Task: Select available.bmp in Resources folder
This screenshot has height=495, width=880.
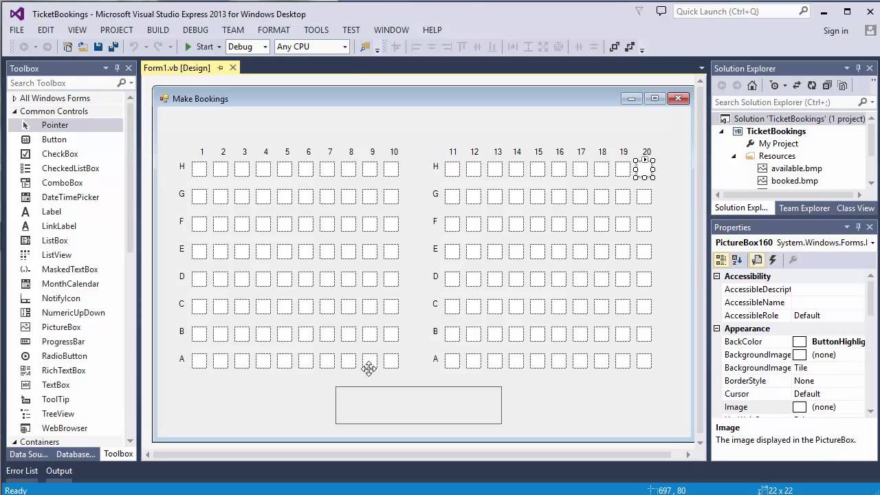Action: click(797, 168)
